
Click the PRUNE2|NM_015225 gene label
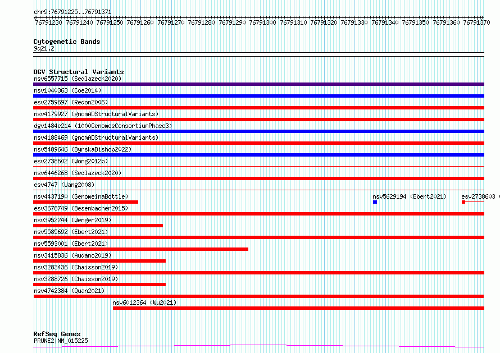coord(61,341)
